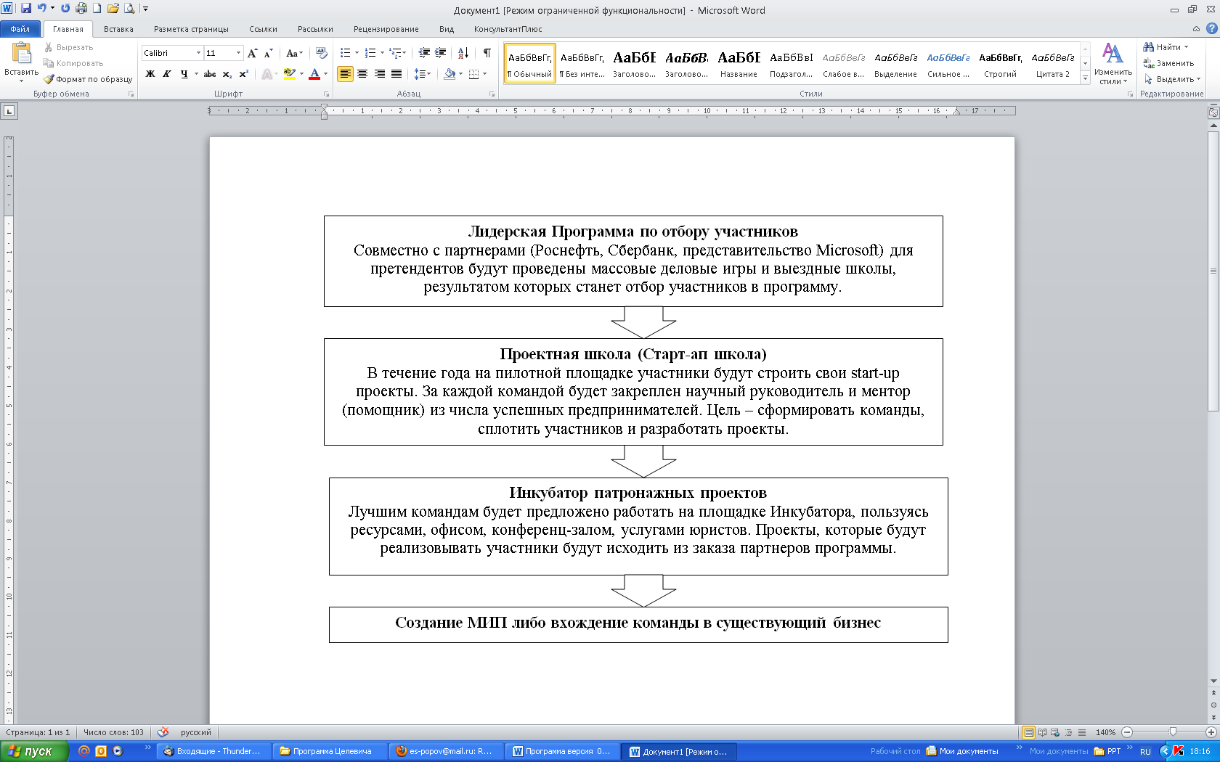This screenshot has height=762, width=1220.
Task: Apply superscript x² formatting
Action: click(243, 74)
